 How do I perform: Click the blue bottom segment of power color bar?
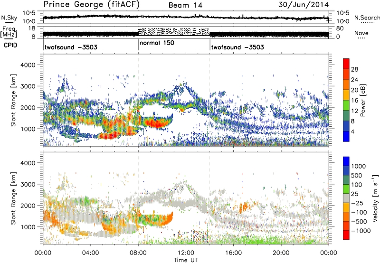click(x=346, y=136)
